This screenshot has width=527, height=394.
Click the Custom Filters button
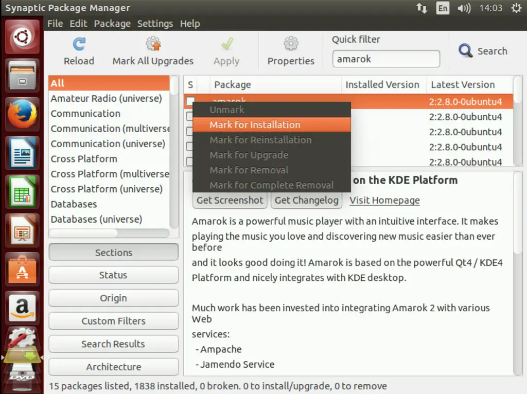click(114, 321)
